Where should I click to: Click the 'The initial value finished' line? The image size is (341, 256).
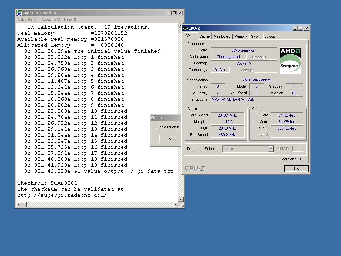click(x=92, y=51)
